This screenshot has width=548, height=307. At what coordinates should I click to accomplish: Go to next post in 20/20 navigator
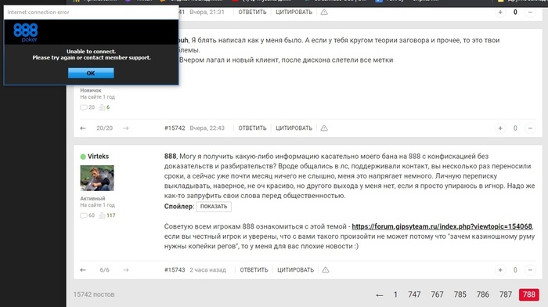click(126, 128)
